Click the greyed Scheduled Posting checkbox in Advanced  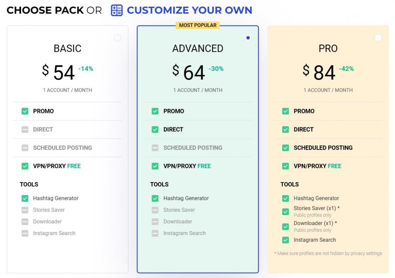(x=155, y=148)
